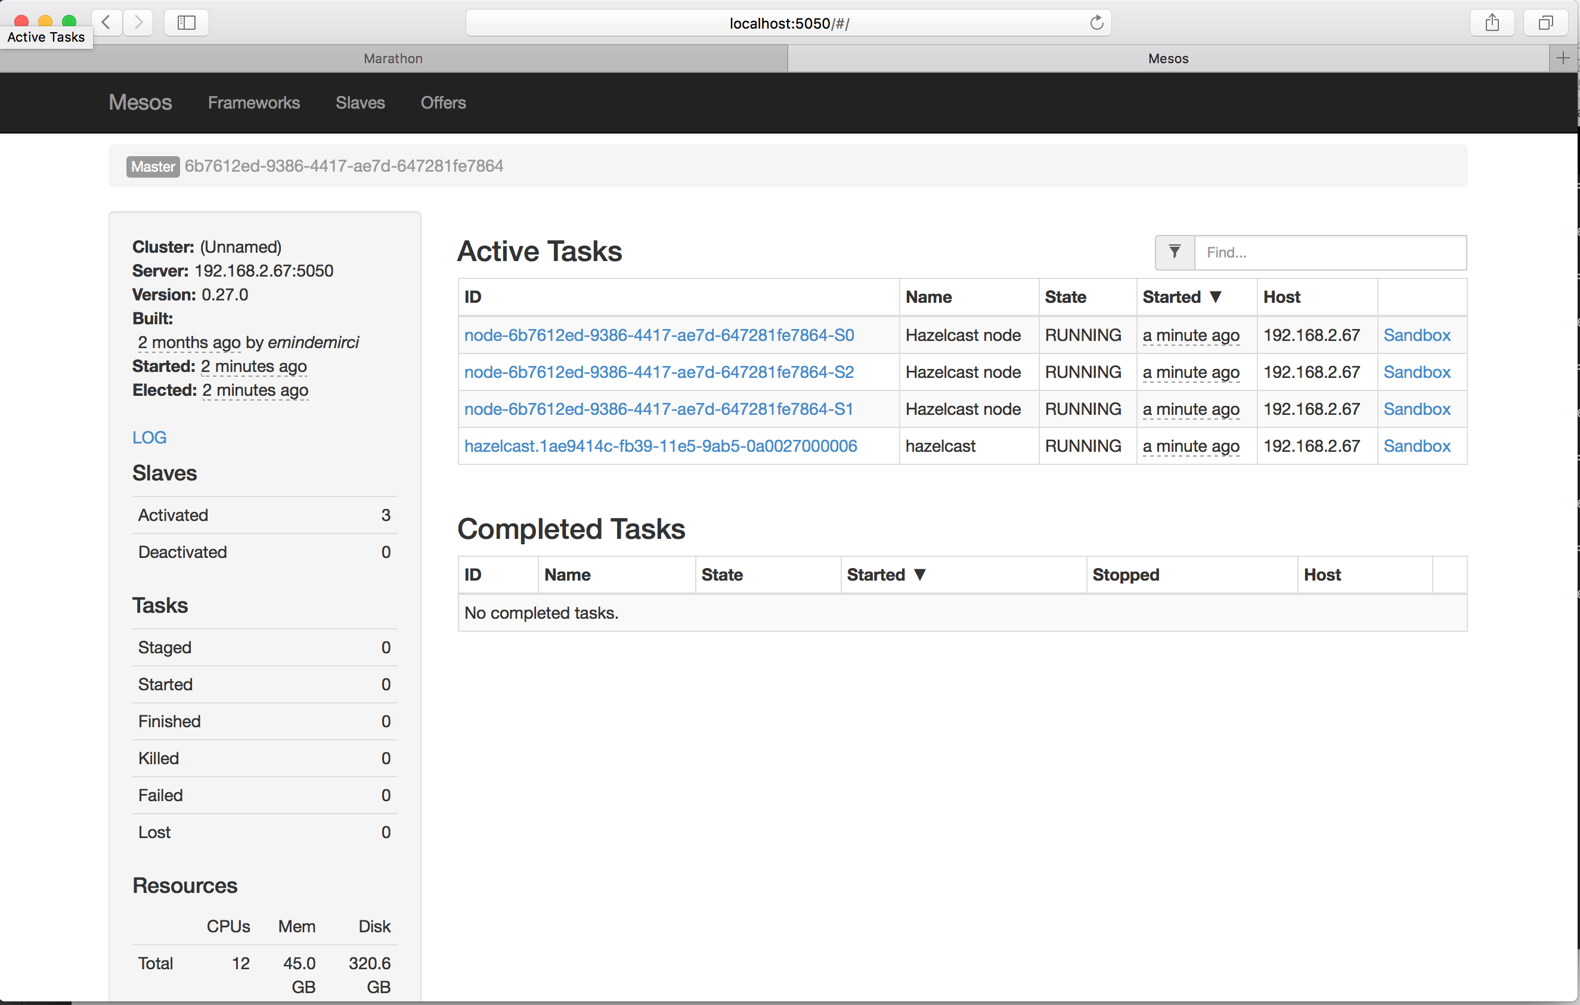Screen dimensions: 1580x1005
Task: Go to the Offers page
Action: pos(443,103)
